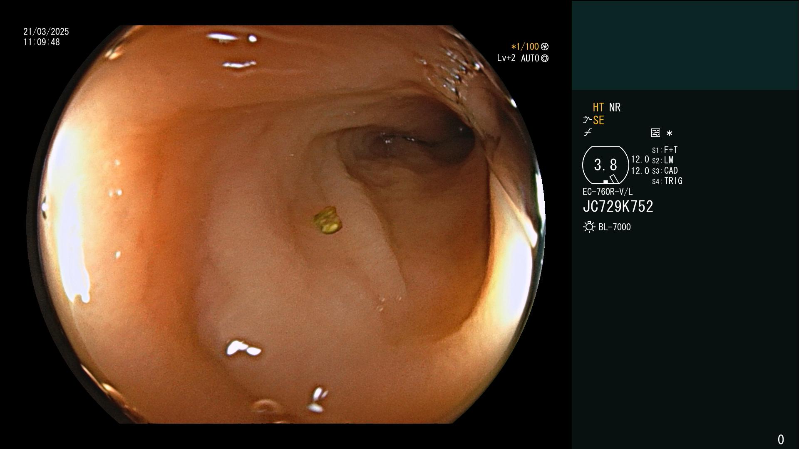Click the upper 12.0 value
This screenshot has width=799, height=449.
[640, 159]
